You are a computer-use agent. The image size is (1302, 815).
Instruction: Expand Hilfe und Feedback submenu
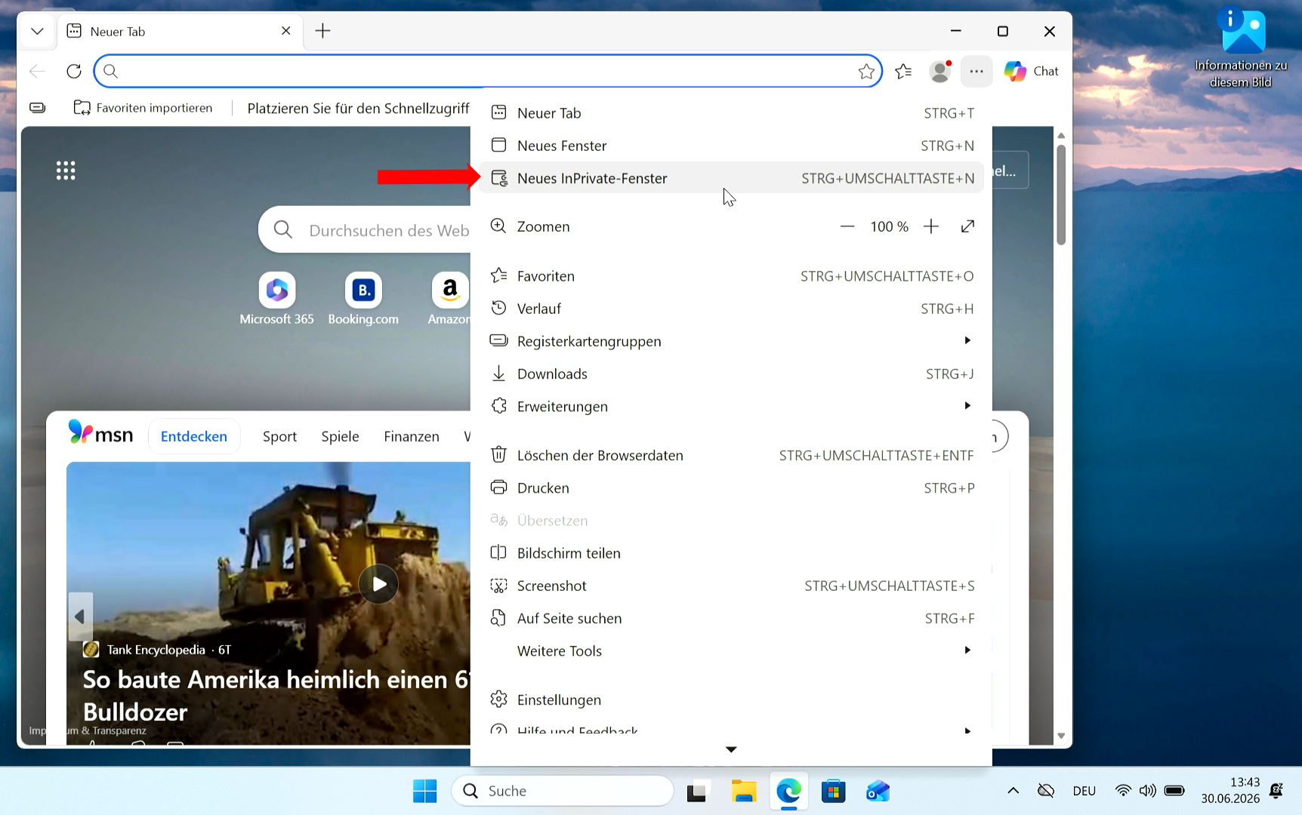click(731, 729)
